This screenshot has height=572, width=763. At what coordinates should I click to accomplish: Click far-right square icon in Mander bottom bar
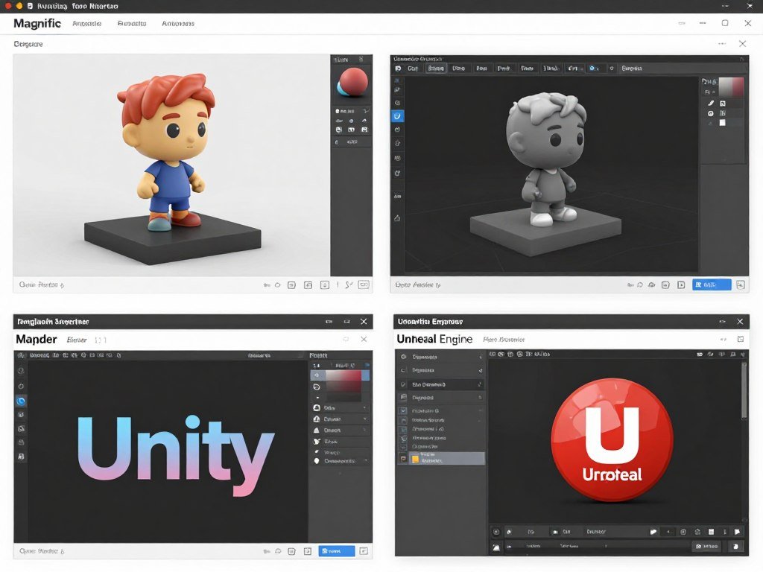364,551
